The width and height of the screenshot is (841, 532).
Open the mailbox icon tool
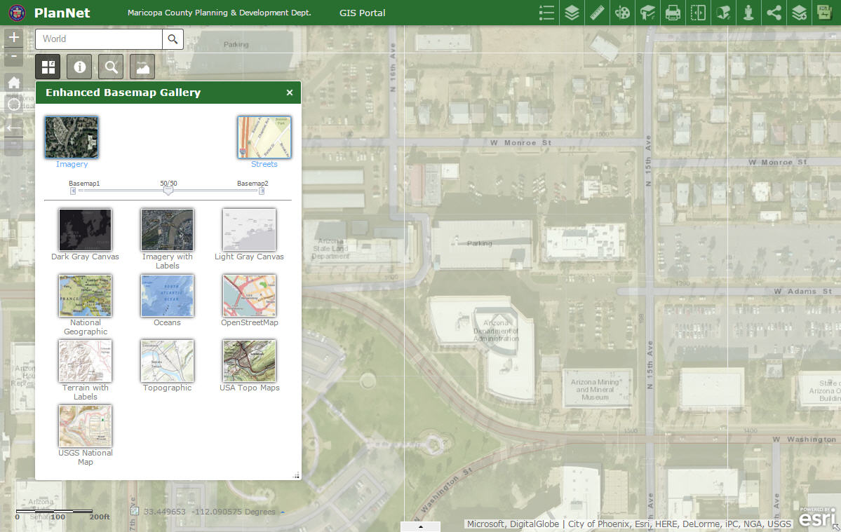(x=723, y=13)
